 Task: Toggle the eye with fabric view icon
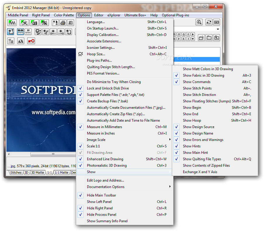coord(11,32)
